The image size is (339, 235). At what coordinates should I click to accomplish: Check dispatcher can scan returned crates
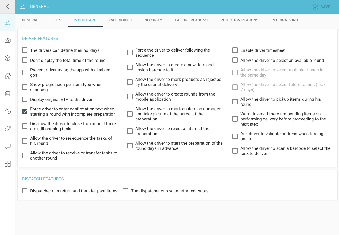coord(125,191)
